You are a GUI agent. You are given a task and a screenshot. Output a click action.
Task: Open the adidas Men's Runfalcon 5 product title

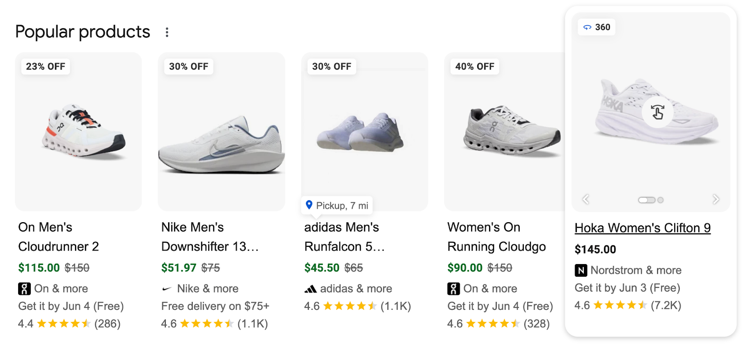pyautogui.click(x=341, y=237)
